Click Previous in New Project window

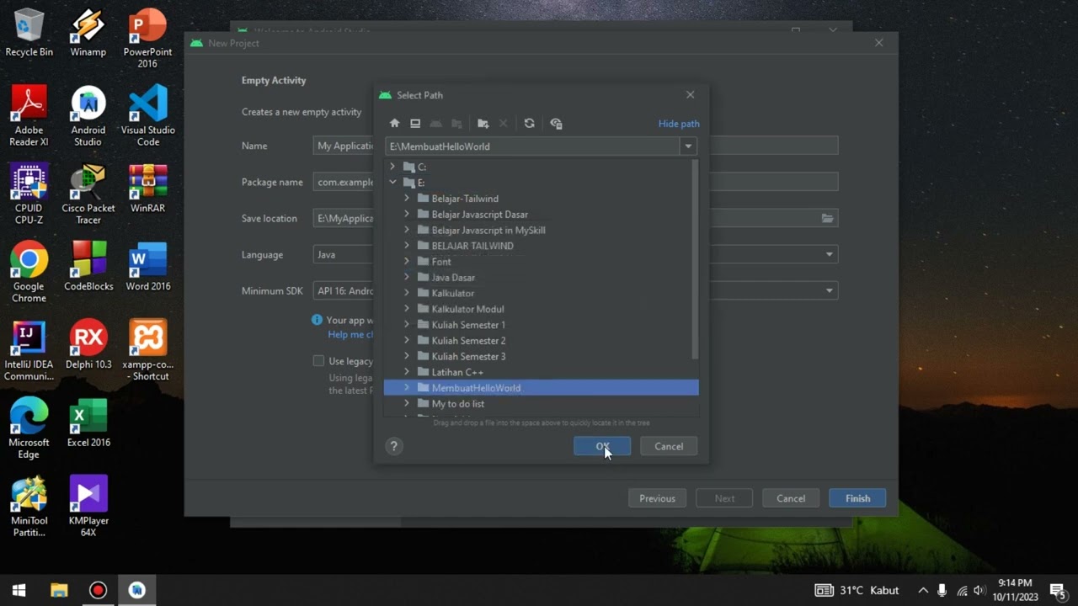pos(657,498)
